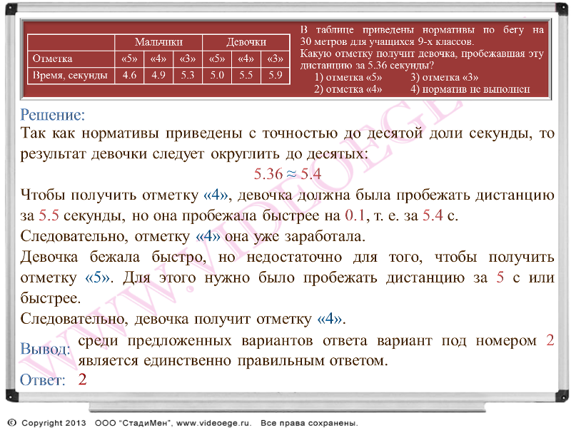The height and width of the screenshot is (428, 571).
Task: Click the 'Решение:' heading
Action: coord(52,115)
